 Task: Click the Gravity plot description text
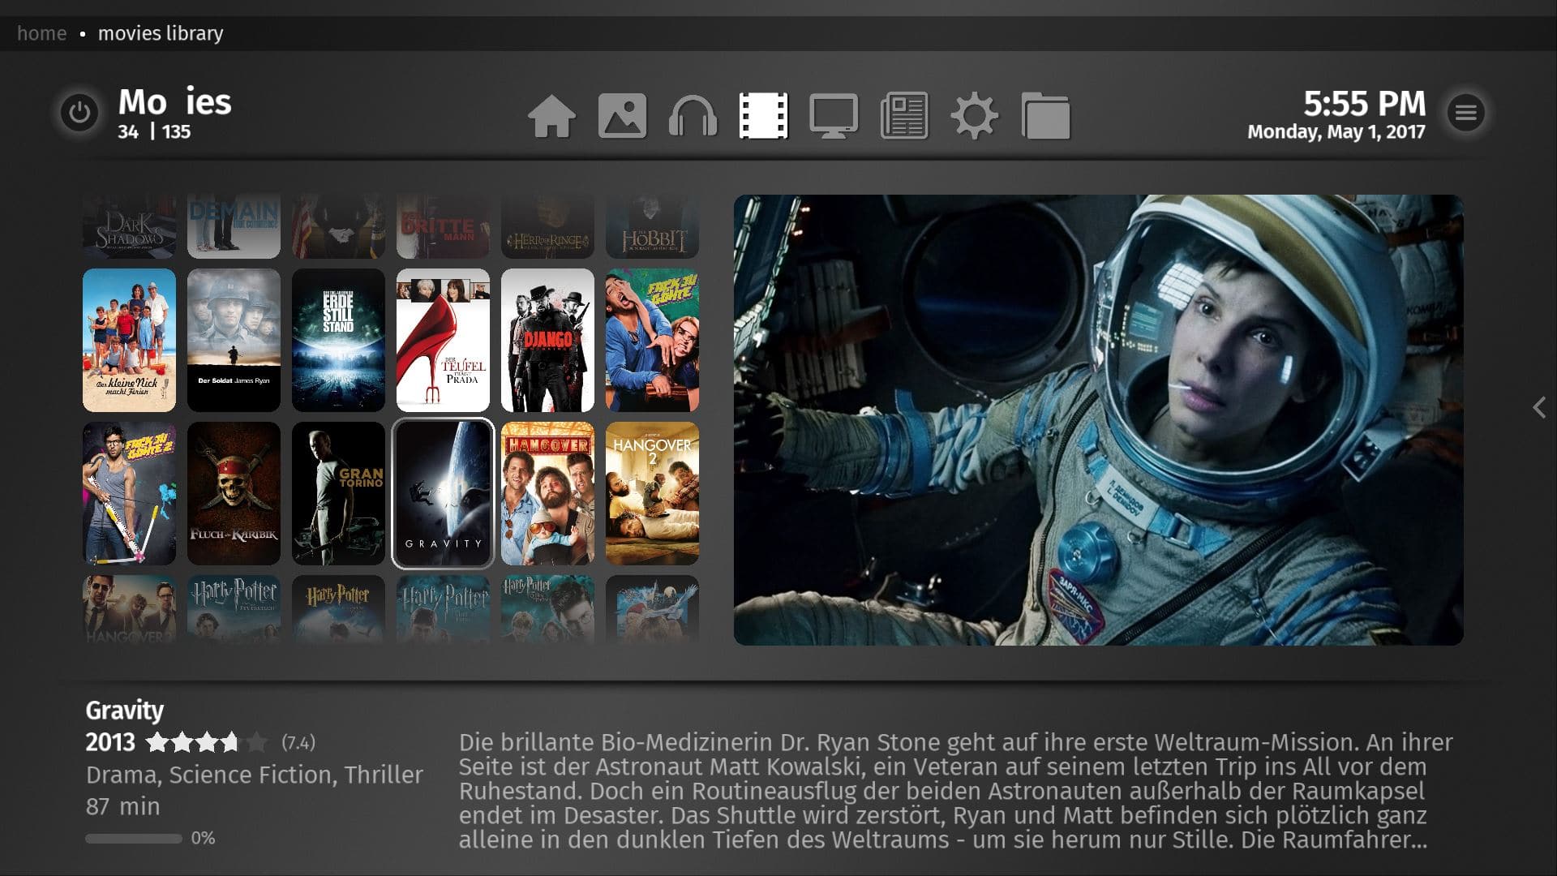(955, 791)
